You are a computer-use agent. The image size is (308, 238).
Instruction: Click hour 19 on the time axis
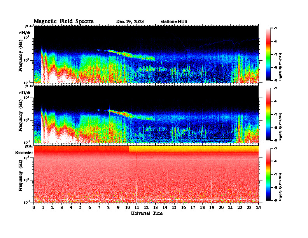pos(212,207)
